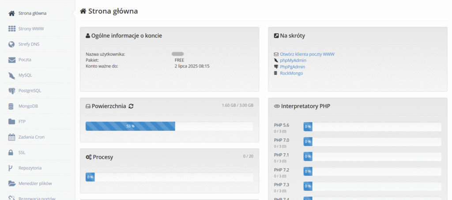This screenshot has height=200, width=452.
Task: Click the database icon beside RockMongo
Action: pyautogui.click(x=275, y=73)
